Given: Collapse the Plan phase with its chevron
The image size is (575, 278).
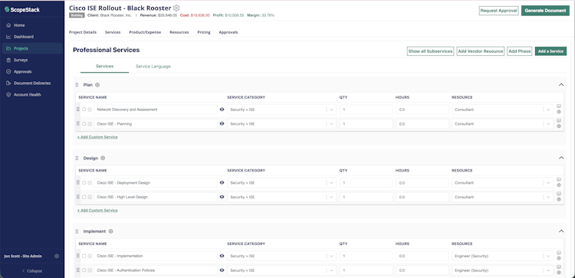Looking at the screenshot, I should tap(560, 84).
